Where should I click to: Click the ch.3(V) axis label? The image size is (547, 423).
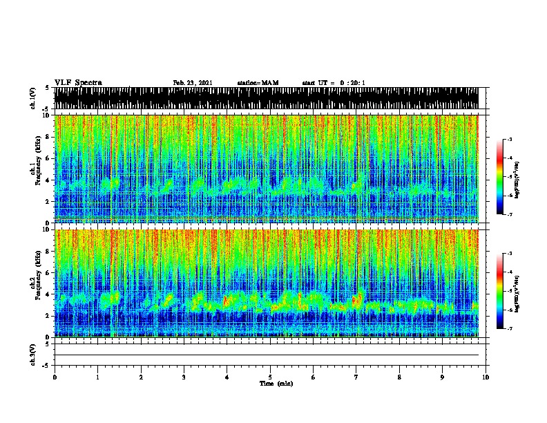(33, 355)
